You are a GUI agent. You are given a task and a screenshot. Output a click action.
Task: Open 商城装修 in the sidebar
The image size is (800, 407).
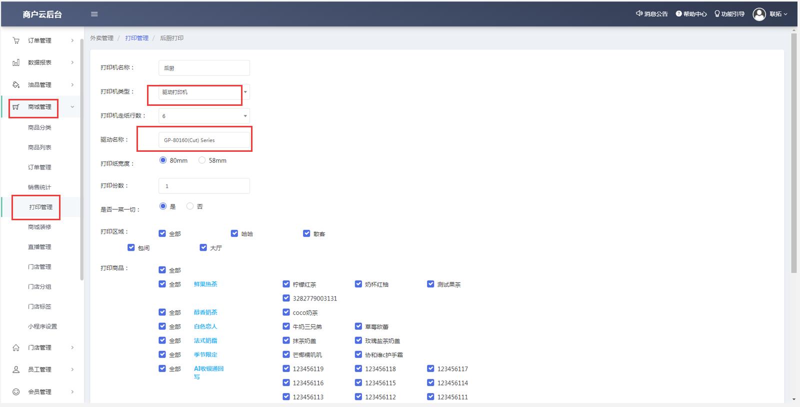(x=39, y=227)
